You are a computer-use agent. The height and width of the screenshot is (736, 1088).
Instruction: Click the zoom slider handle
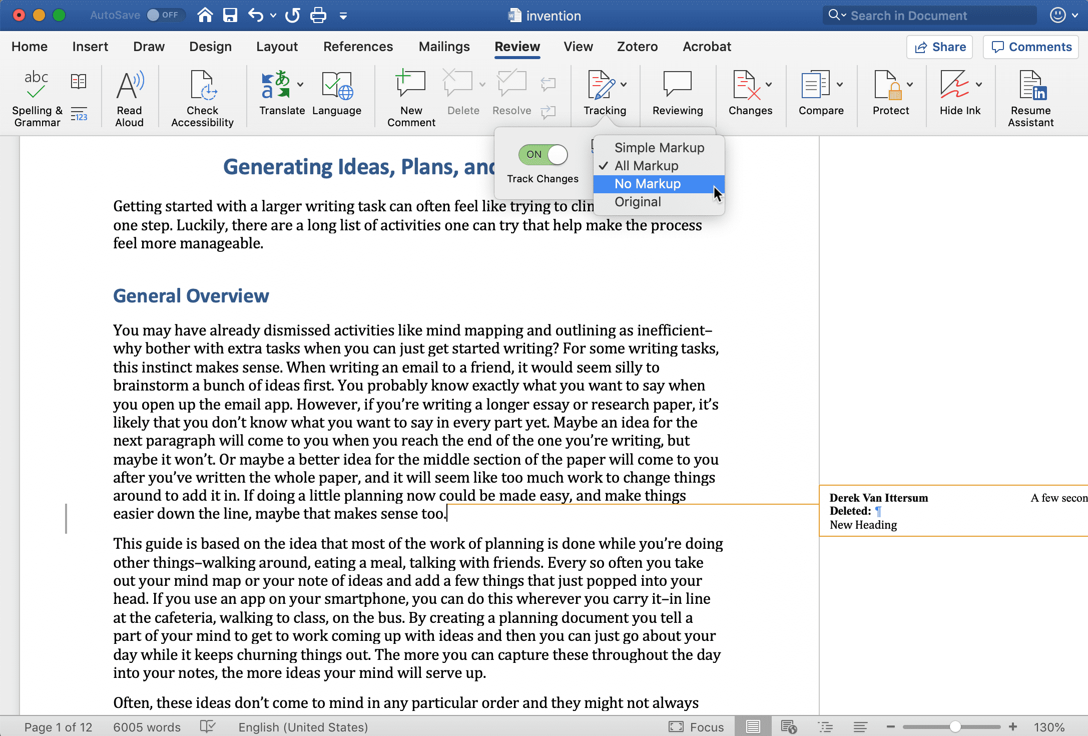click(x=955, y=726)
